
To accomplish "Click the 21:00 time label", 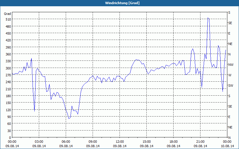I will click(x=200, y=142).
